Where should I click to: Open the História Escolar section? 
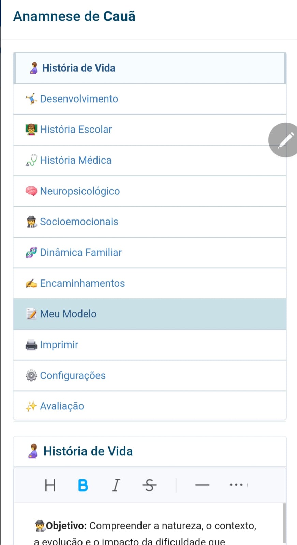point(76,130)
